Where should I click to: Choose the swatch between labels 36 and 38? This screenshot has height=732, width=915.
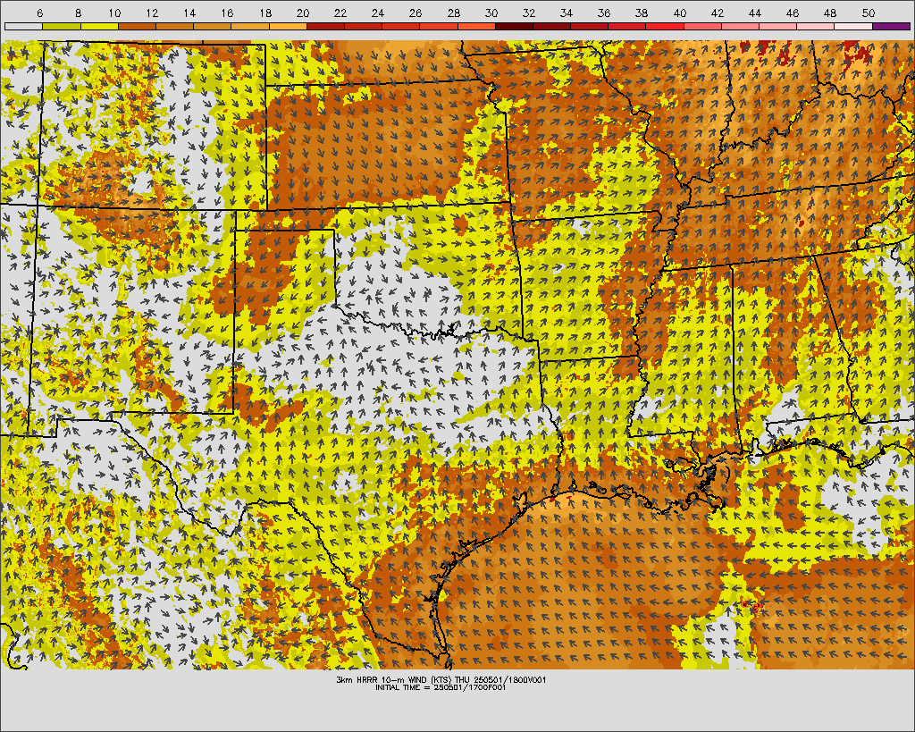tap(627, 26)
